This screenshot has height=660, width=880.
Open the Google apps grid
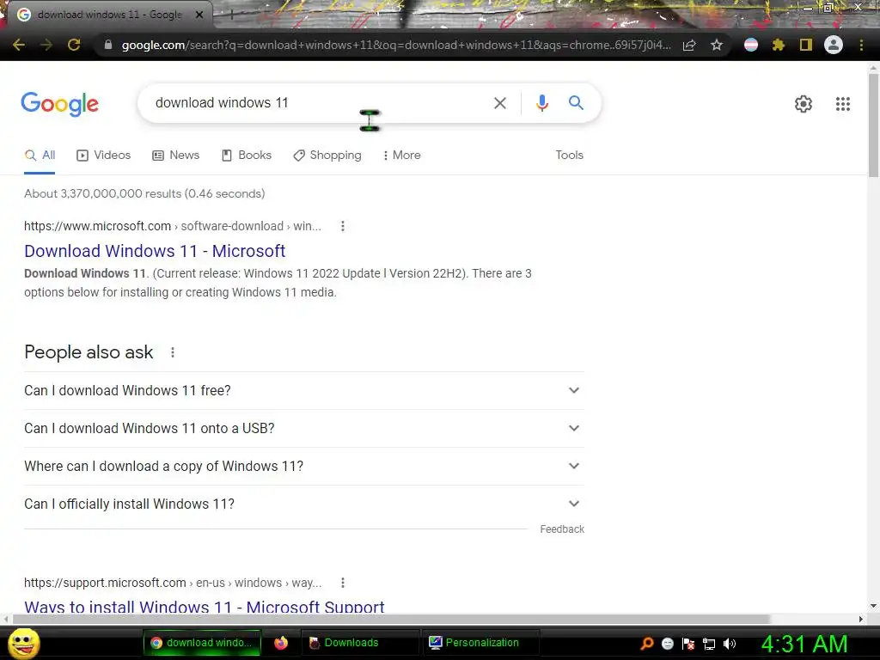[843, 104]
